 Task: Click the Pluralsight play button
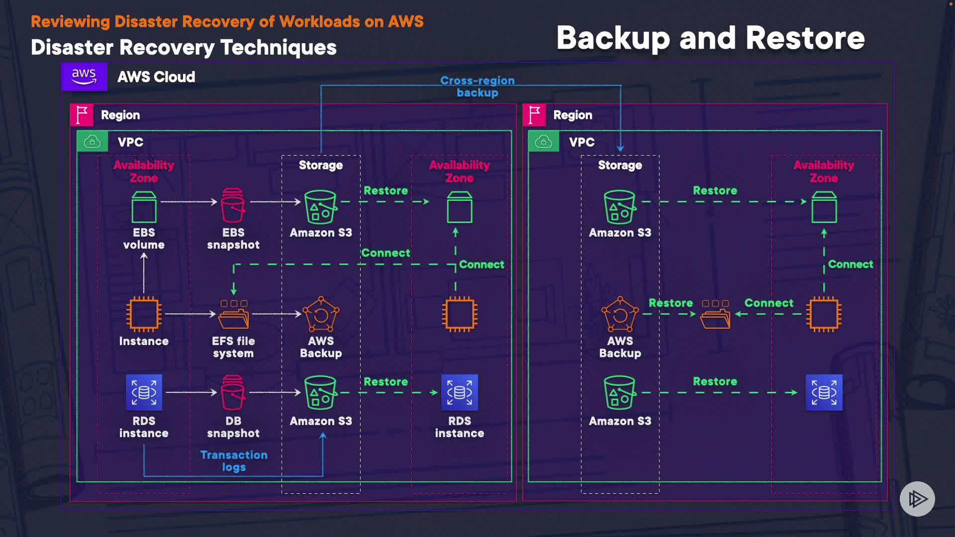917,499
